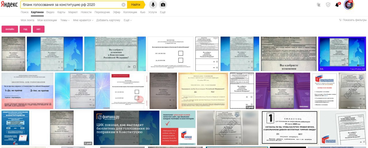Image resolution: width=368 pixels, height=148 pixels.
Task: Open the tilted ballot photo with logo, bottom right
Action: [x=343, y=128]
